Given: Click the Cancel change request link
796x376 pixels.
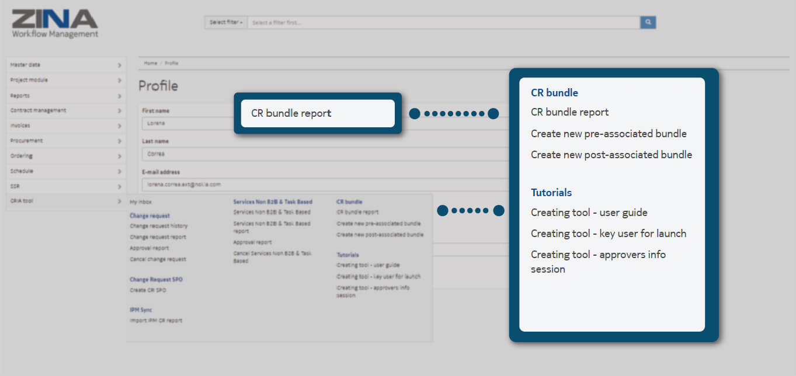Looking at the screenshot, I should 158,259.
